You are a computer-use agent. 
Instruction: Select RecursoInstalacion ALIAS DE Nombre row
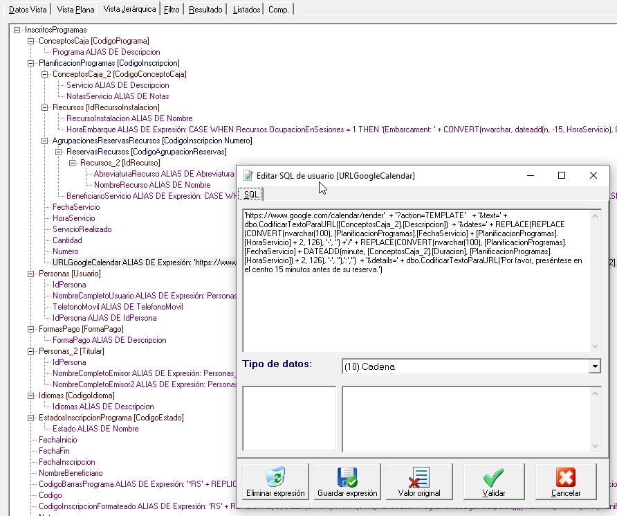pos(129,118)
